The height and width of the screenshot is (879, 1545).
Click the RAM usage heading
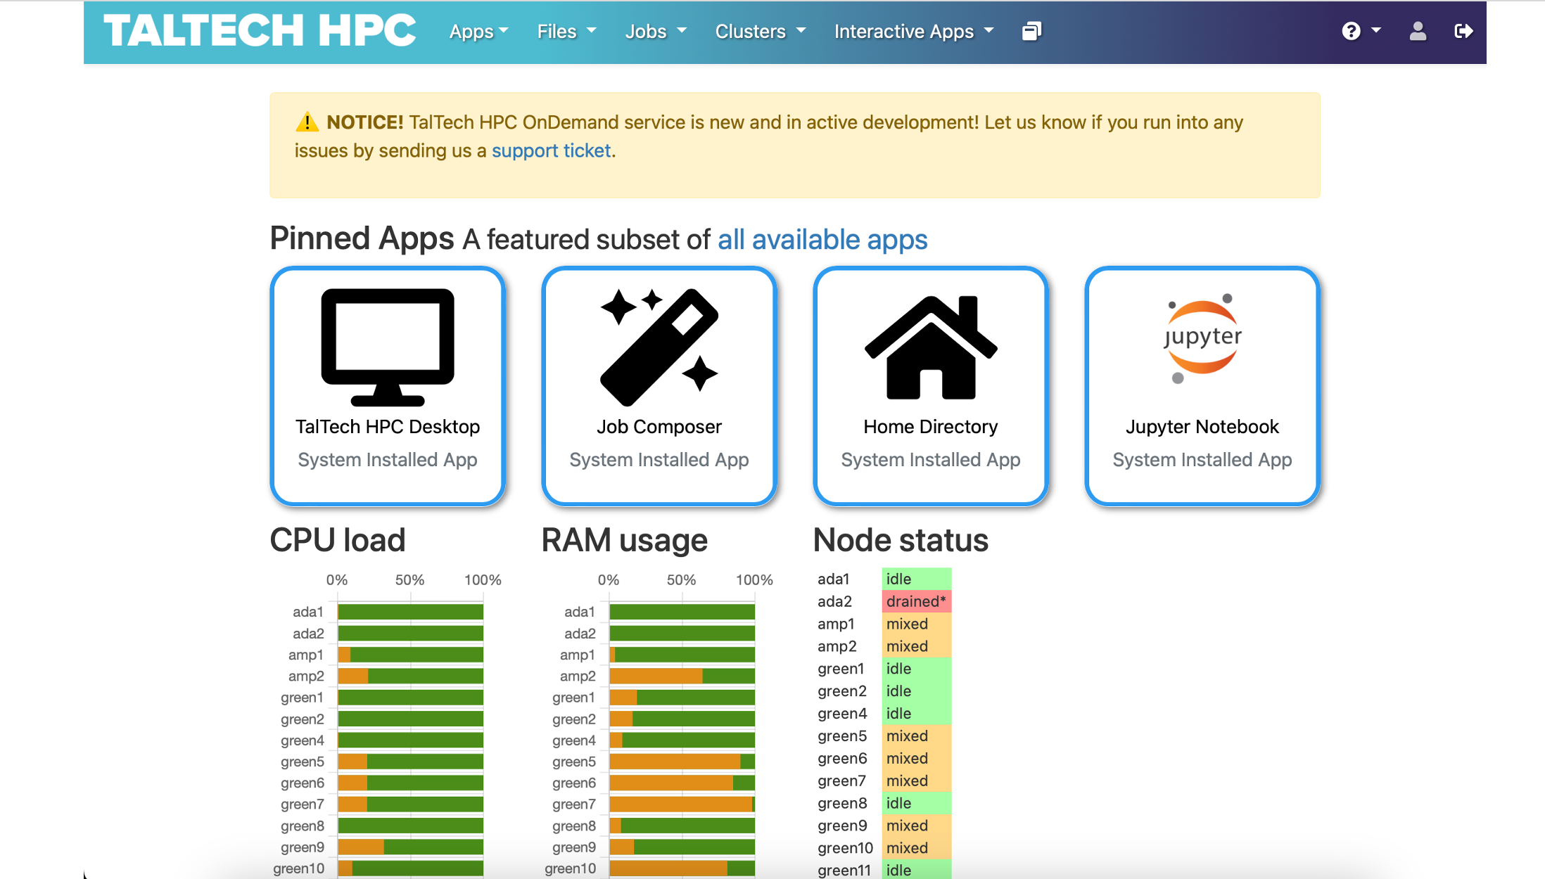tap(625, 540)
